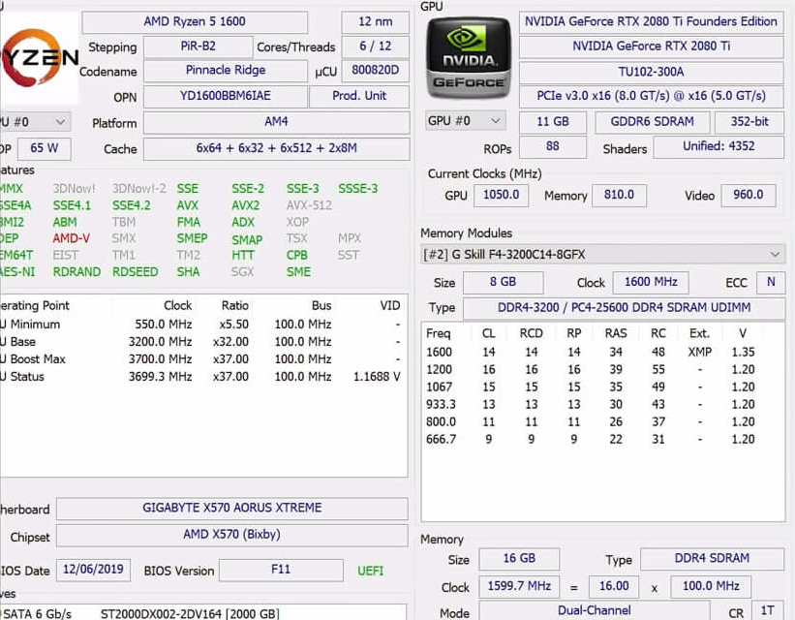Click the 1T command rate field
This screenshot has width=795, height=620.
[767, 611]
